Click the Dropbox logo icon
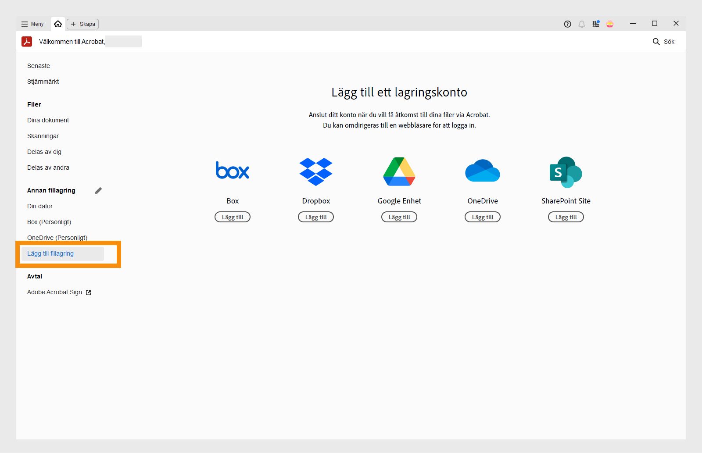The image size is (702, 453). pos(315,171)
